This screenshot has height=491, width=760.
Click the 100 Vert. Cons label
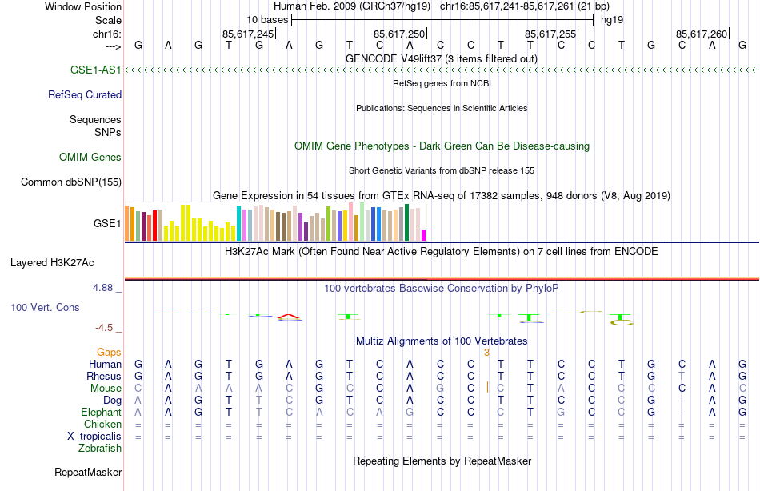[x=45, y=307]
